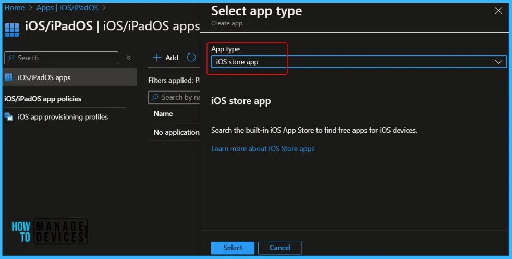This screenshot has width=512, height=259.
Task: Click the Cancel button
Action: click(x=280, y=248)
